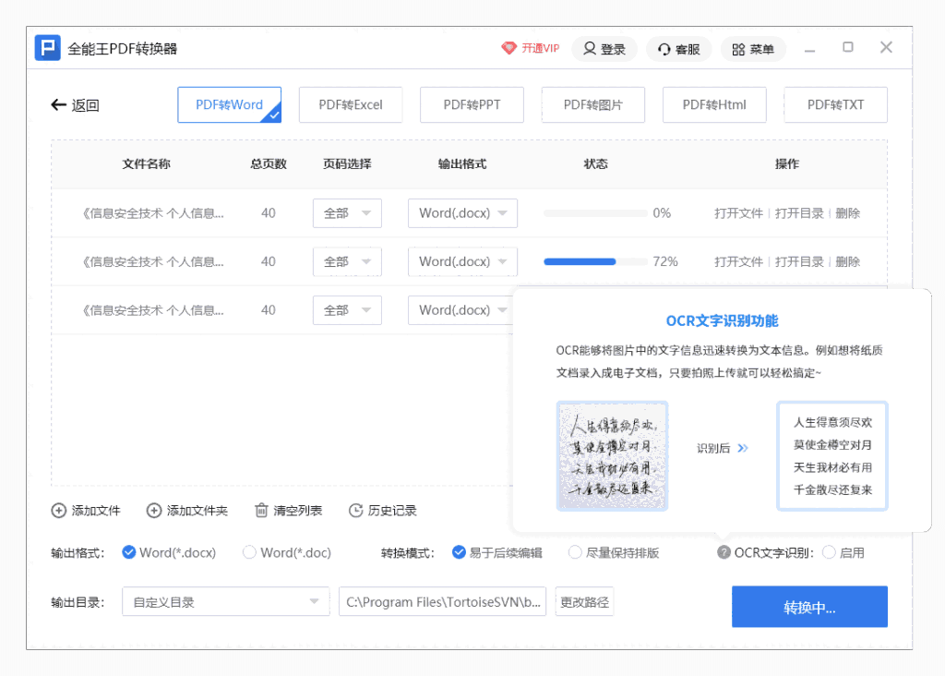Switch to the PDF转Excel tab
The height and width of the screenshot is (676, 945).
tap(351, 104)
